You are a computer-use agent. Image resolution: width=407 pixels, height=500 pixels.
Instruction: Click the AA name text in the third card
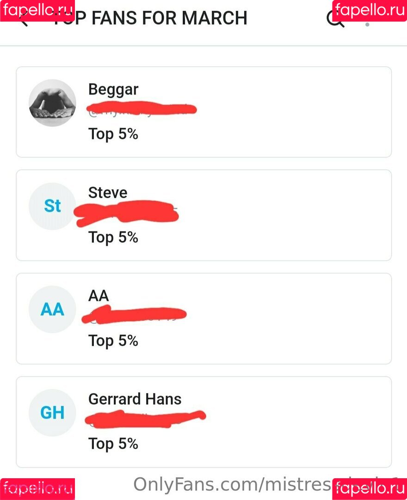pos(99,296)
